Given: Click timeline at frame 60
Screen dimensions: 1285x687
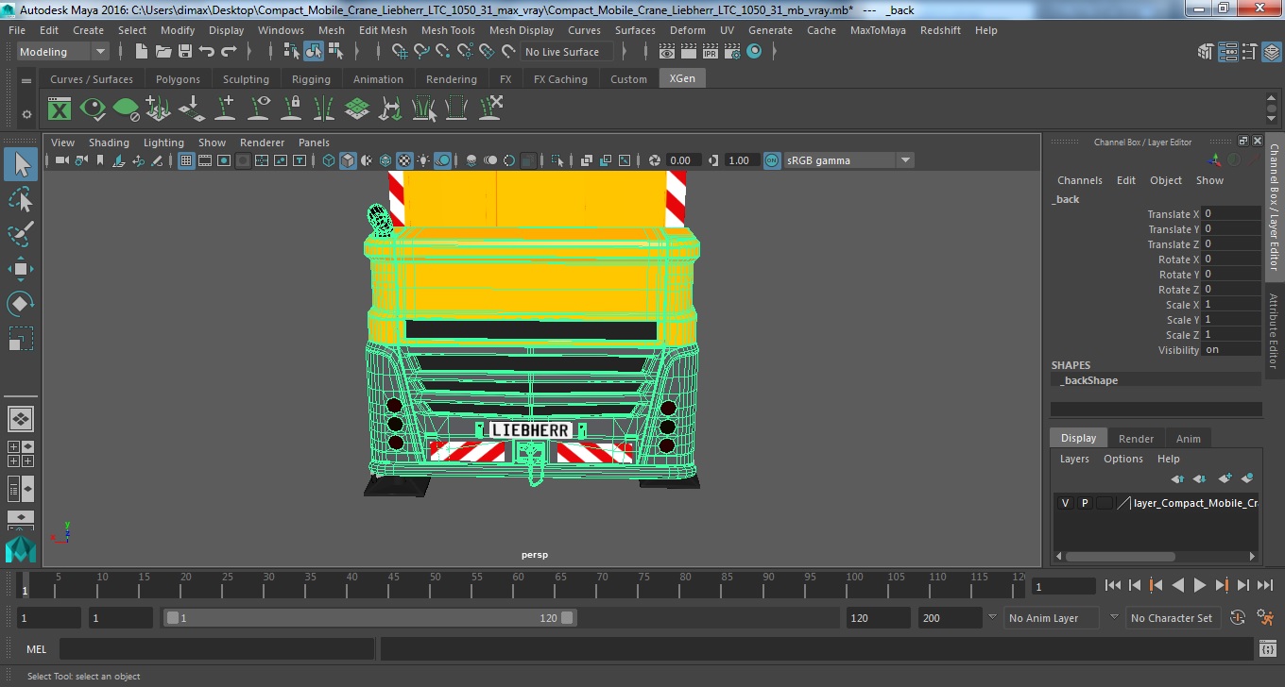Looking at the screenshot, I should coord(519,586).
